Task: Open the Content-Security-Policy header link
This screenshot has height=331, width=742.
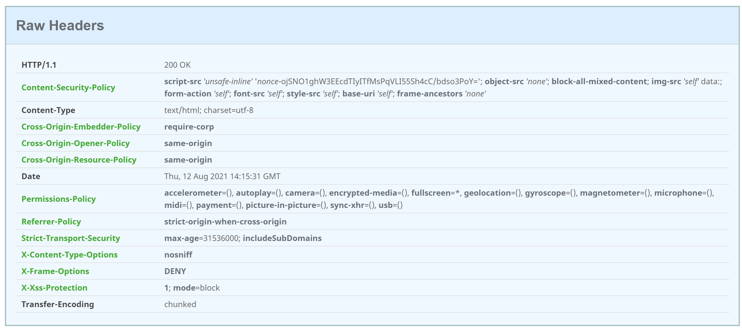Action: click(x=68, y=88)
